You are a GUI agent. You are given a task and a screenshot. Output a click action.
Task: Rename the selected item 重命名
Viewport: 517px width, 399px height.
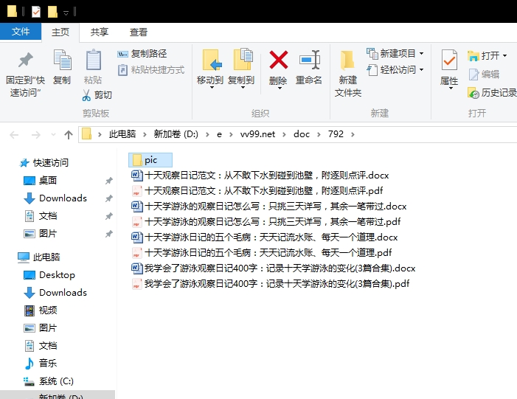point(309,67)
